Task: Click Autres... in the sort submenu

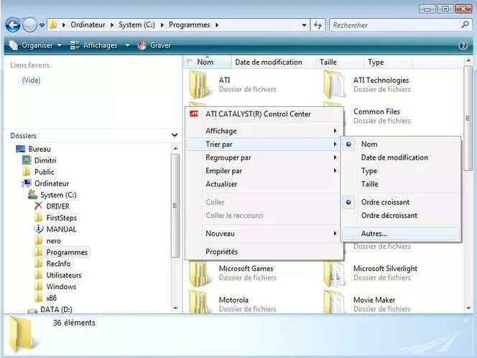Action: pos(374,234)
